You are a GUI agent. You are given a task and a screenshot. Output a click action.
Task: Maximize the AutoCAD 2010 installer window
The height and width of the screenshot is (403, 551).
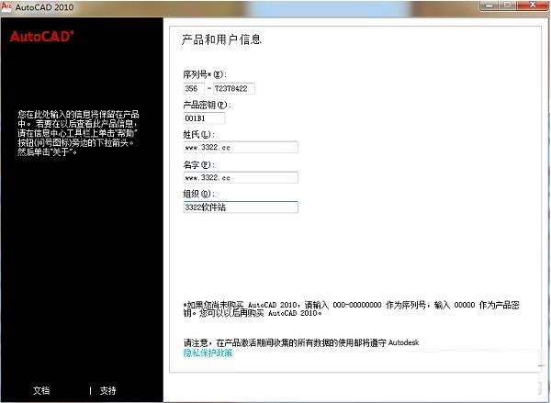point(508,6)
